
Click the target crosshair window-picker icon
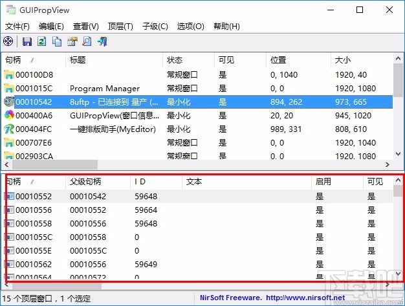(8, 41)
